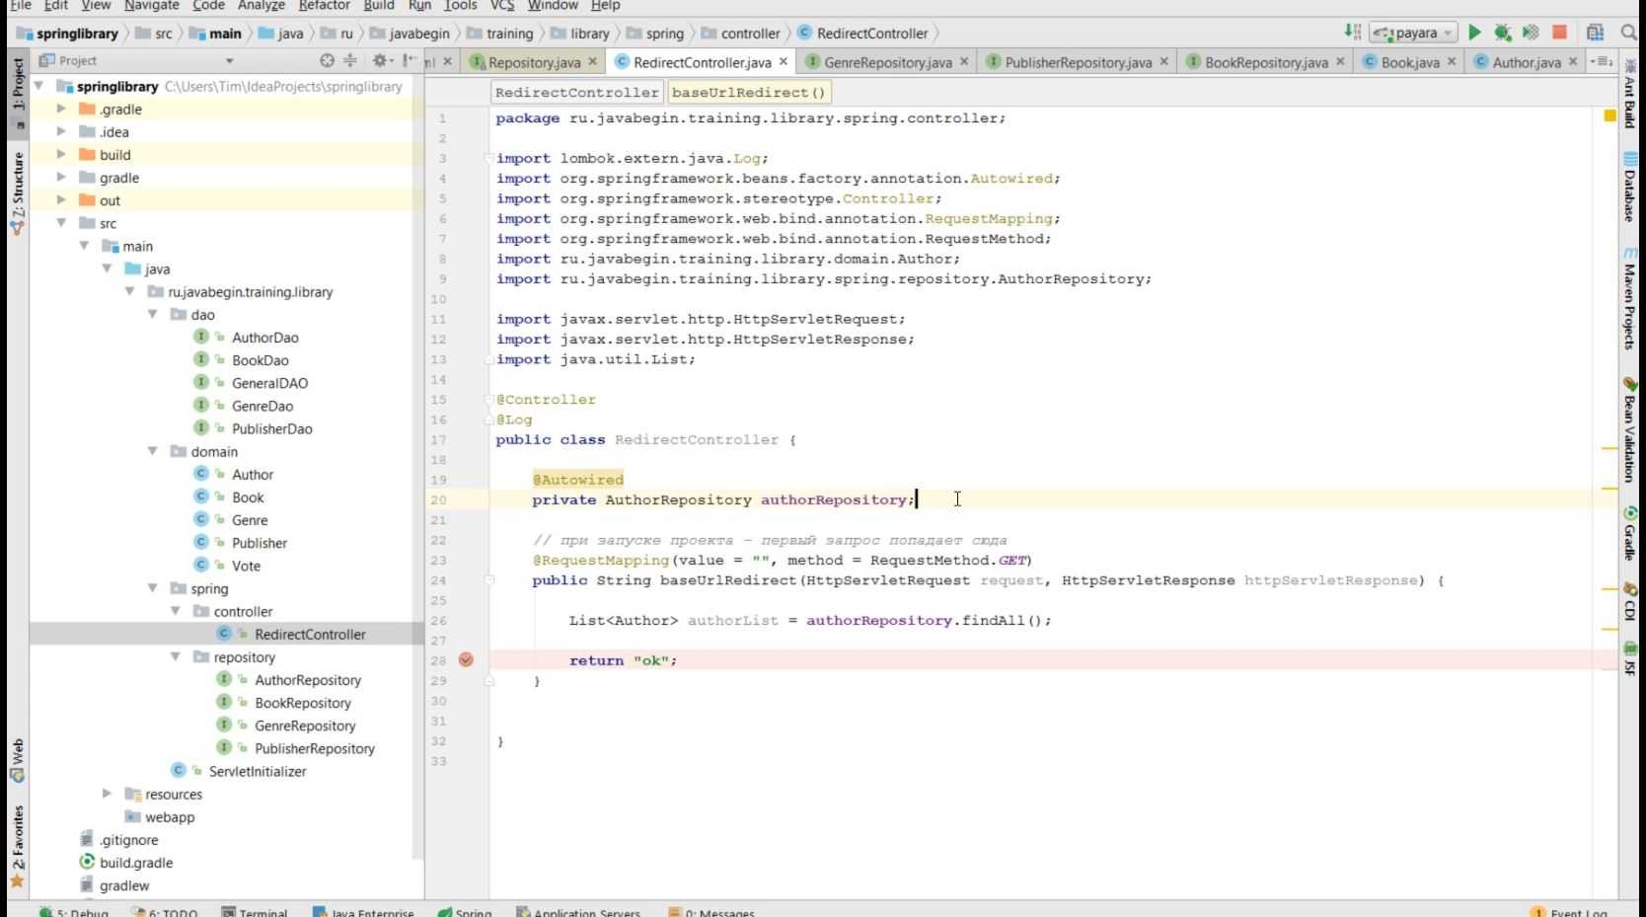
Task: Open Project Structure icon in toolbar
Action: (x=1595, y=33)
